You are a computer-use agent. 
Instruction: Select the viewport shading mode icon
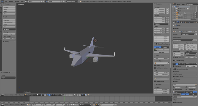coord(38,95)
